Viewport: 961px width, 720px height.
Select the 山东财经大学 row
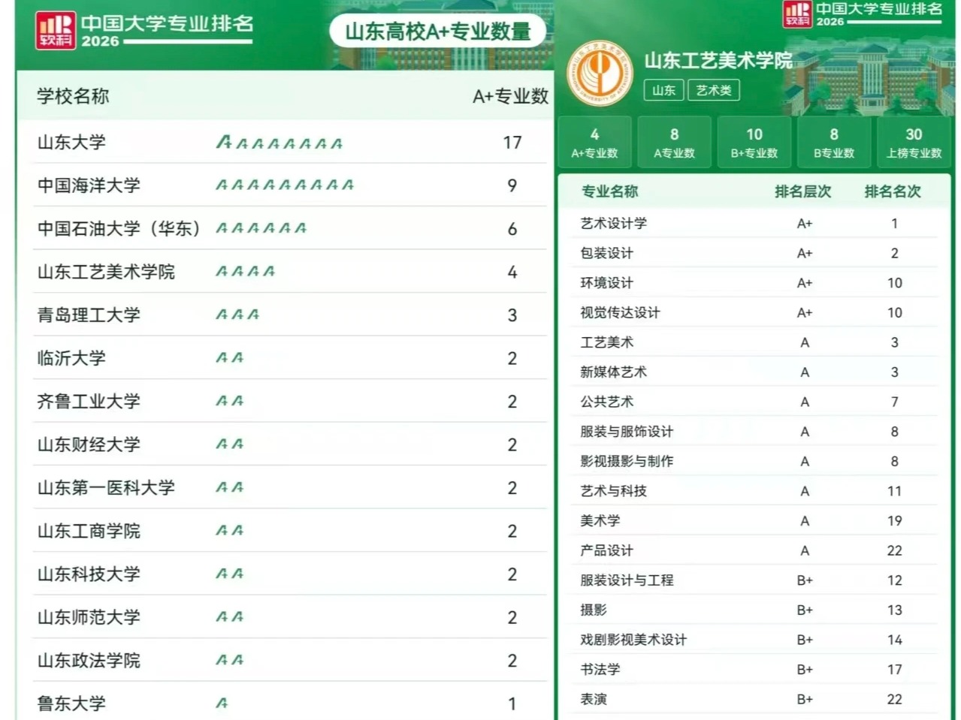289,444
